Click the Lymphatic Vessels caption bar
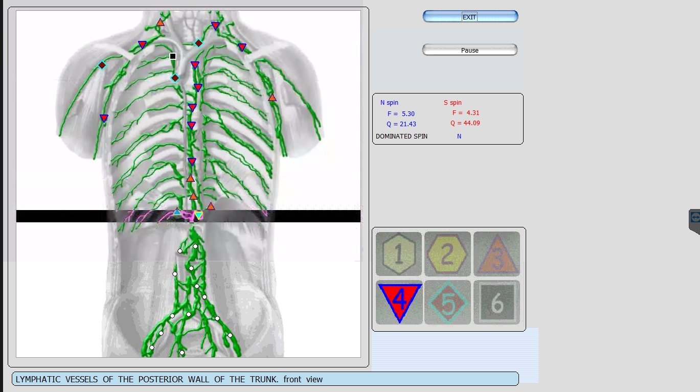 [x=265, y=379]
